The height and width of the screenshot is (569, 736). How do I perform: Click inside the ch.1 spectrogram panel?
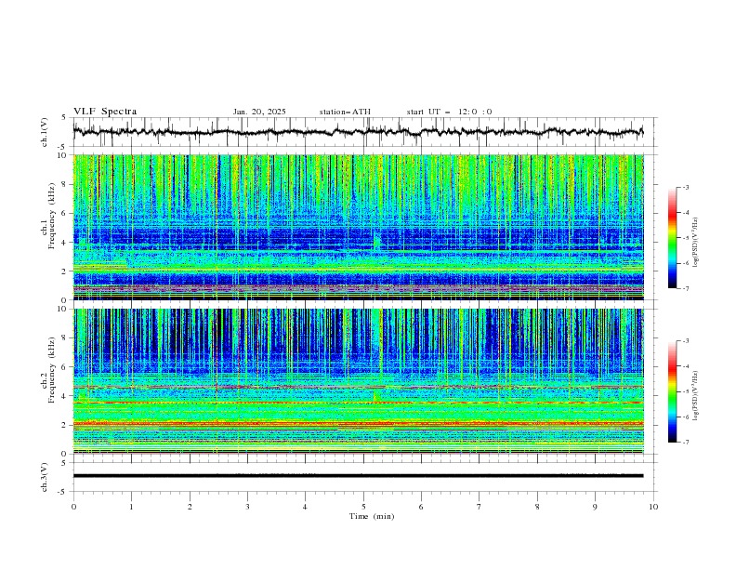[x=359, y=227]
